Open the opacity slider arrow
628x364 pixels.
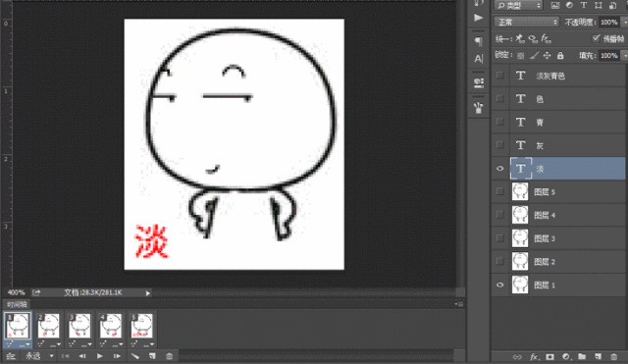[x=624, y=22]
